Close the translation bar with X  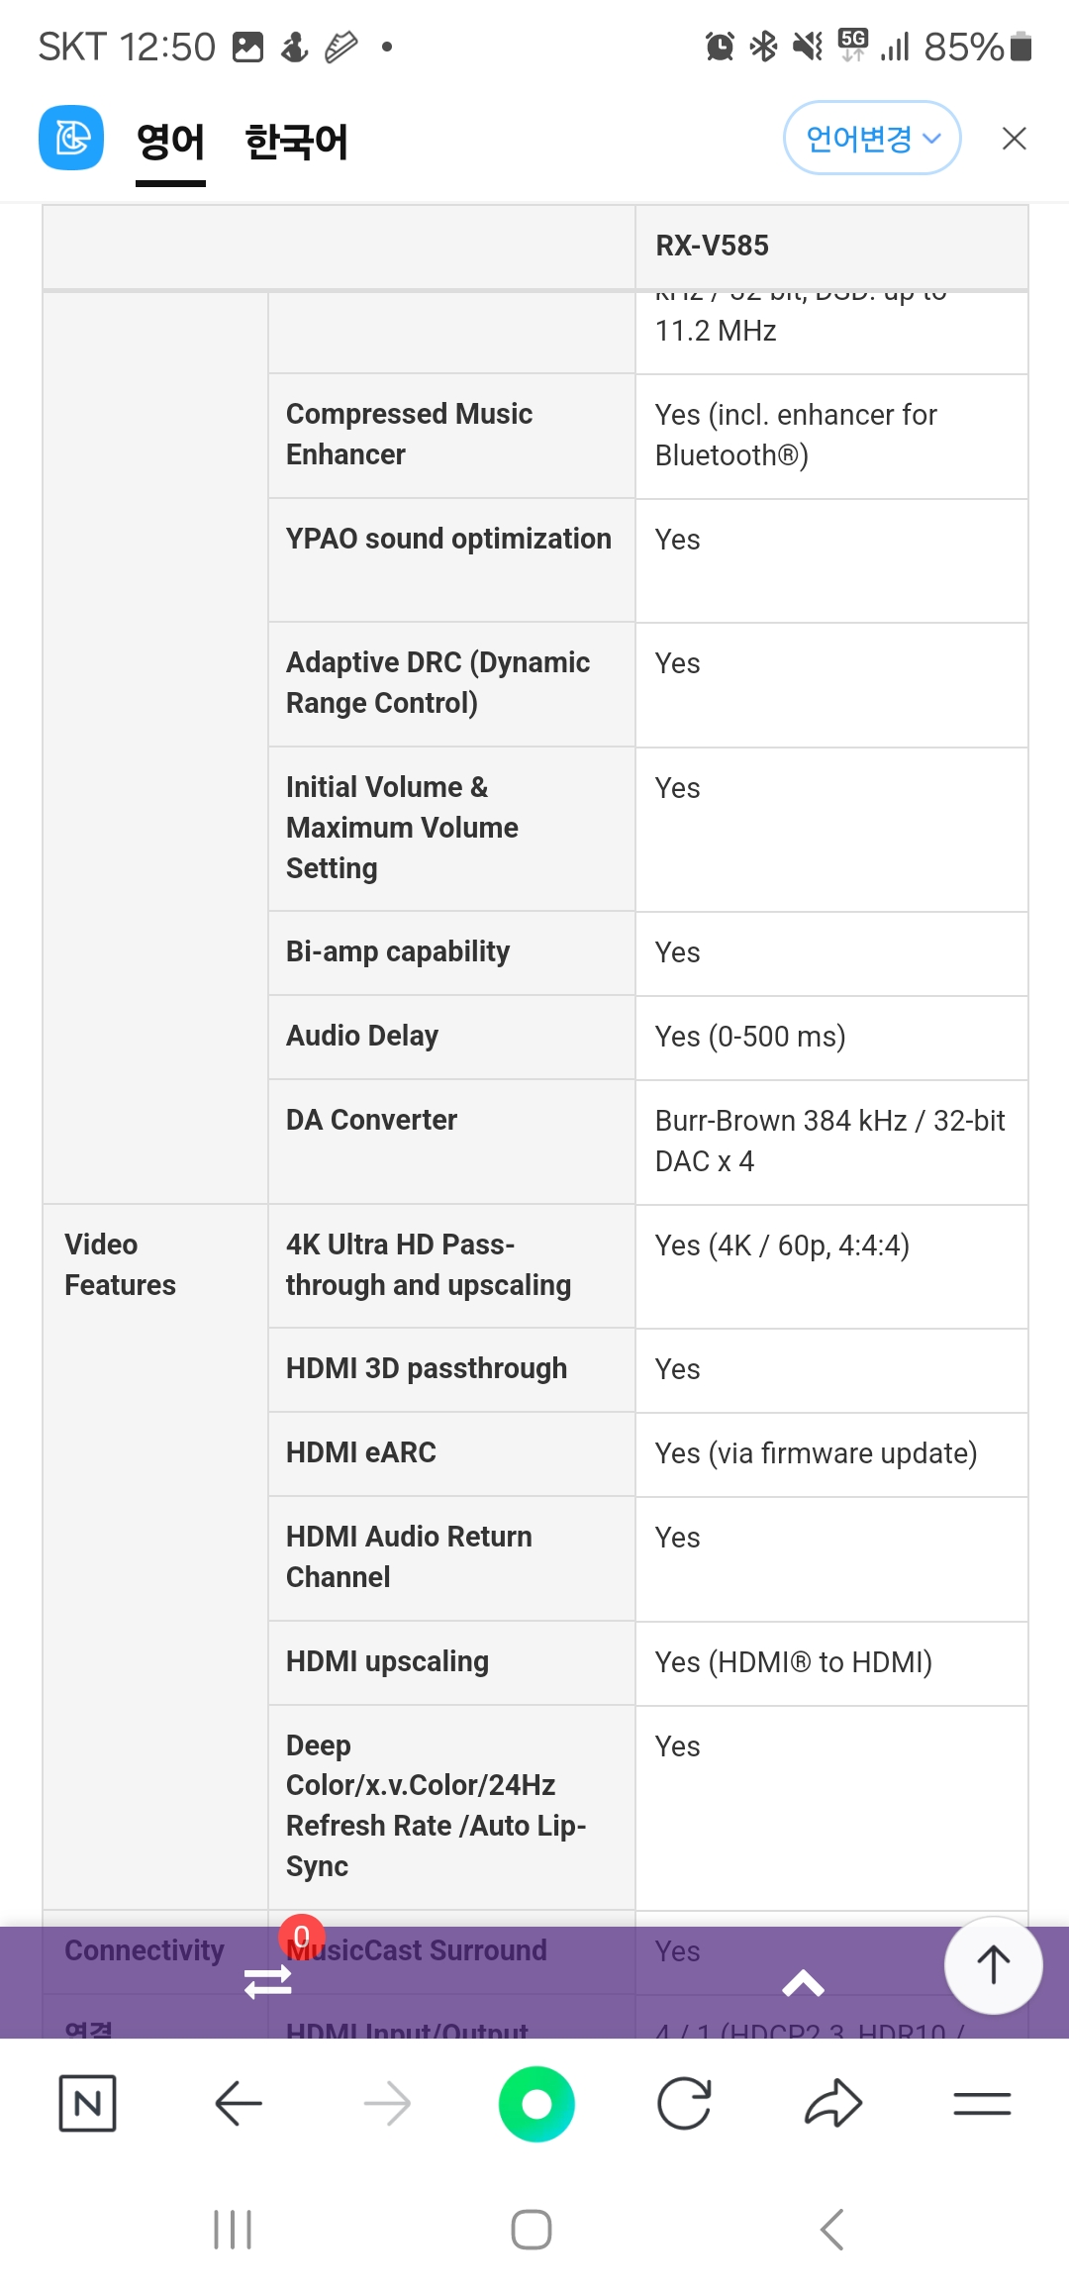(1015, 139)
